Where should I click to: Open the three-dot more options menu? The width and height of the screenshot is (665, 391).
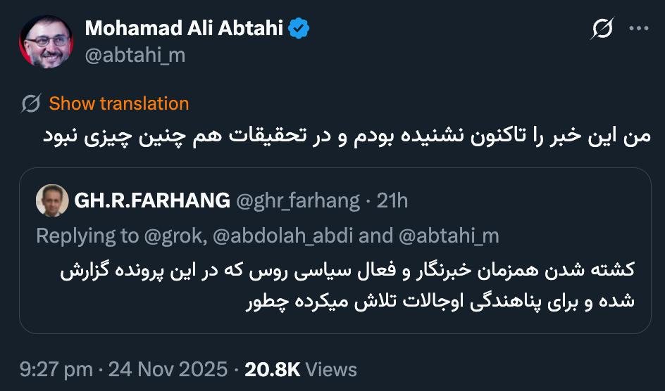(x=638, y=29)
